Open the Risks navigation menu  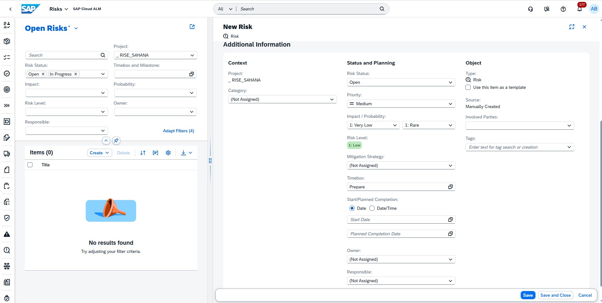(59, 9)
